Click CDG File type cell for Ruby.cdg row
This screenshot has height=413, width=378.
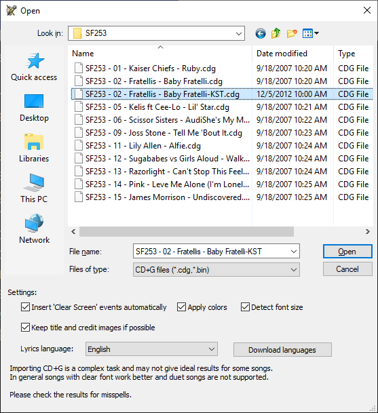pos(353,68)
